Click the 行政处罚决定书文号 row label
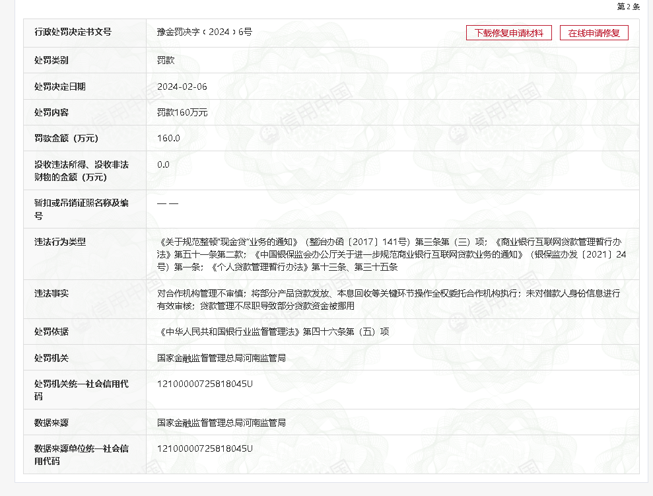653x496 pixels. [73, 32]
